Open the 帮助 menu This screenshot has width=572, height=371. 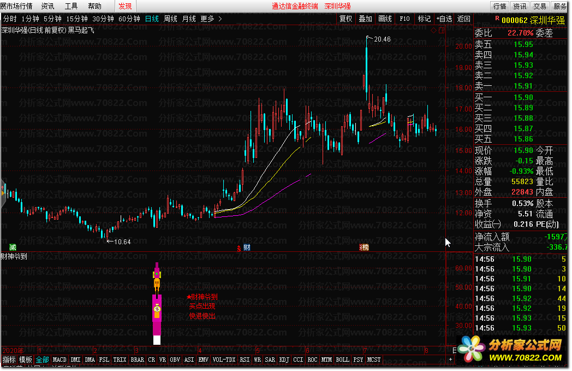(94, 6)
